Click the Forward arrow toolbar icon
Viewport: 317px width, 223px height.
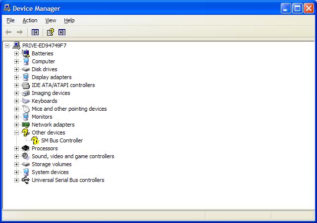[x=20, y=32]
